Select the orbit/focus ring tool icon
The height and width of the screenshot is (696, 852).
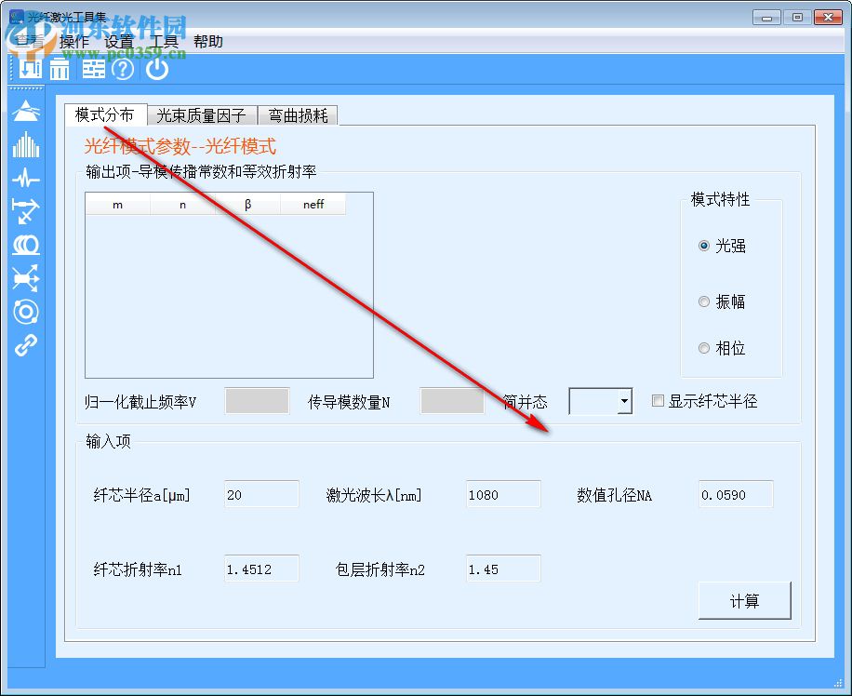(25, 313)
